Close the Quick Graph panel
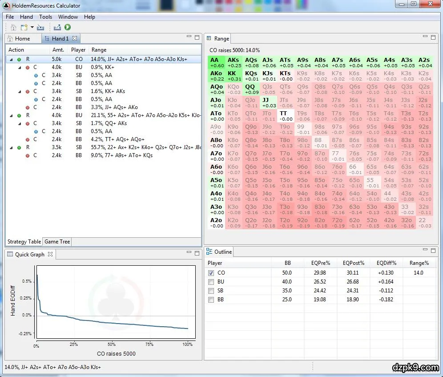The width and height of the screenshot is (443, 377). tap(50, 255)
